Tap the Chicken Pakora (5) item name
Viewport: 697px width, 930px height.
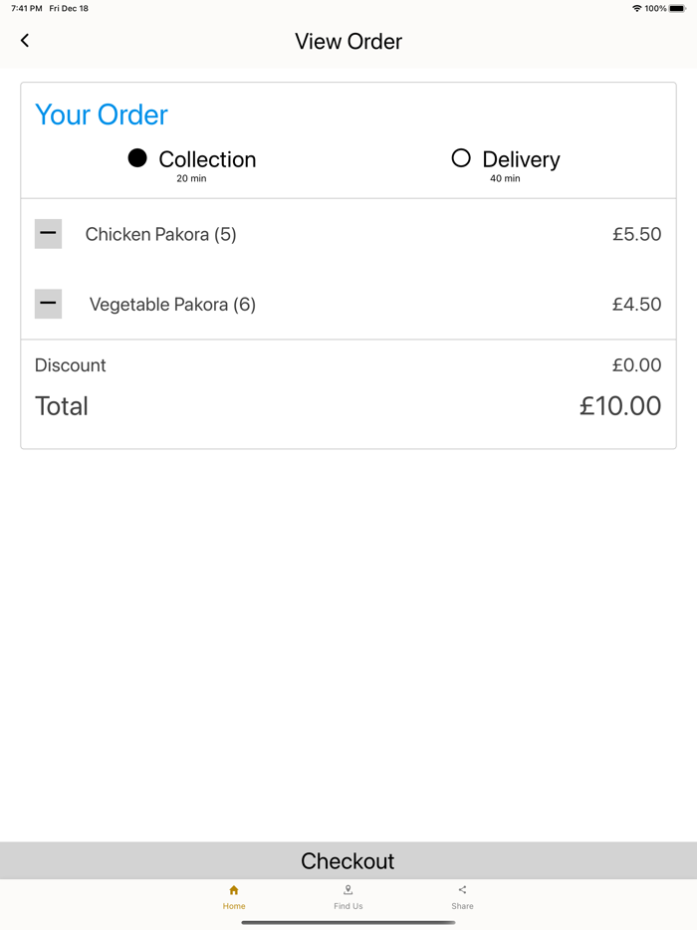(x=160, y=235)
